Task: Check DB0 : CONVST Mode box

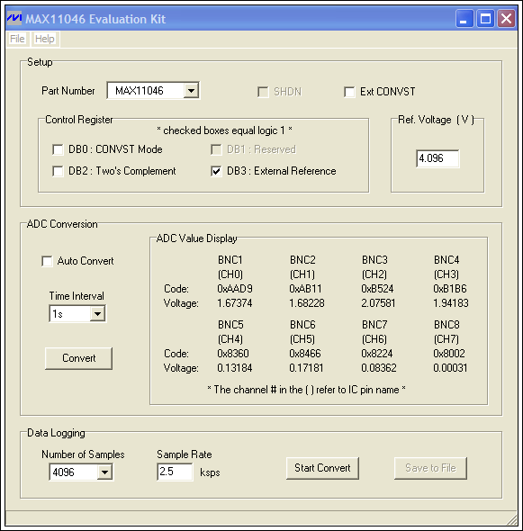Action: (x=58, y=149)
